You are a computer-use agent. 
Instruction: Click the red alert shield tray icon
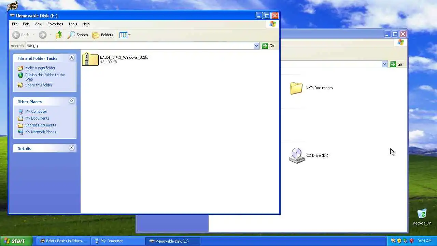click(411, 241)
